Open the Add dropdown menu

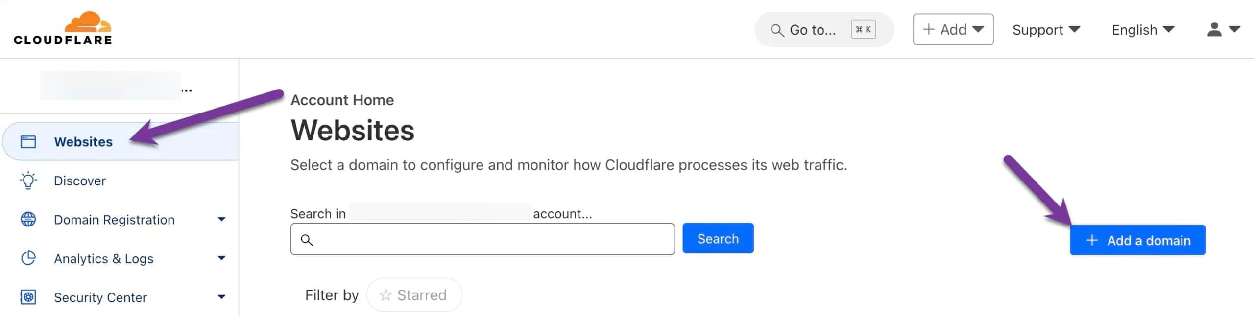tap(952, 29)
